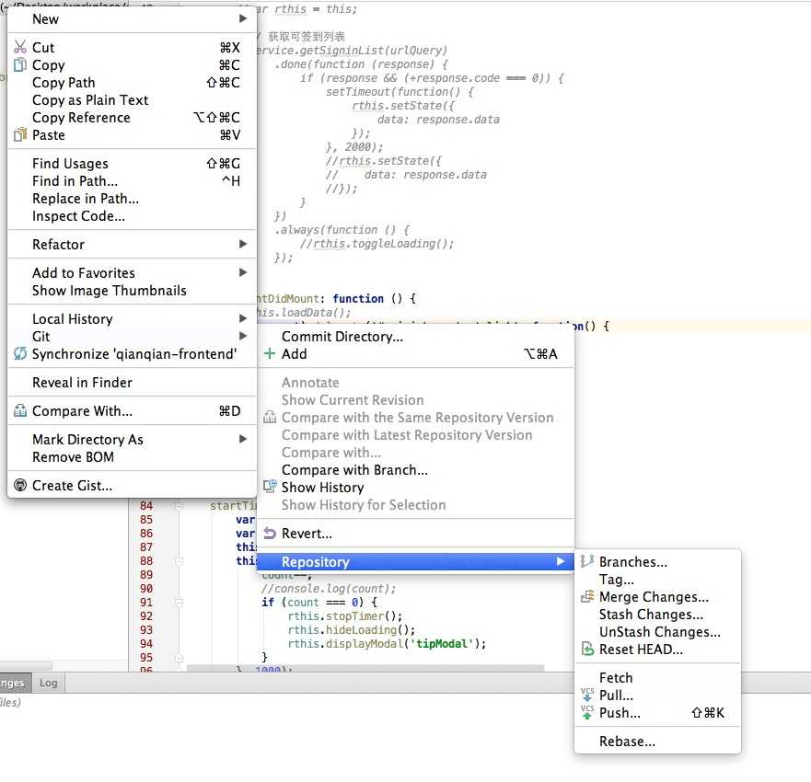811x782 pixels.
Task: Select Copy as Plain Text
Action: point(132,99)
